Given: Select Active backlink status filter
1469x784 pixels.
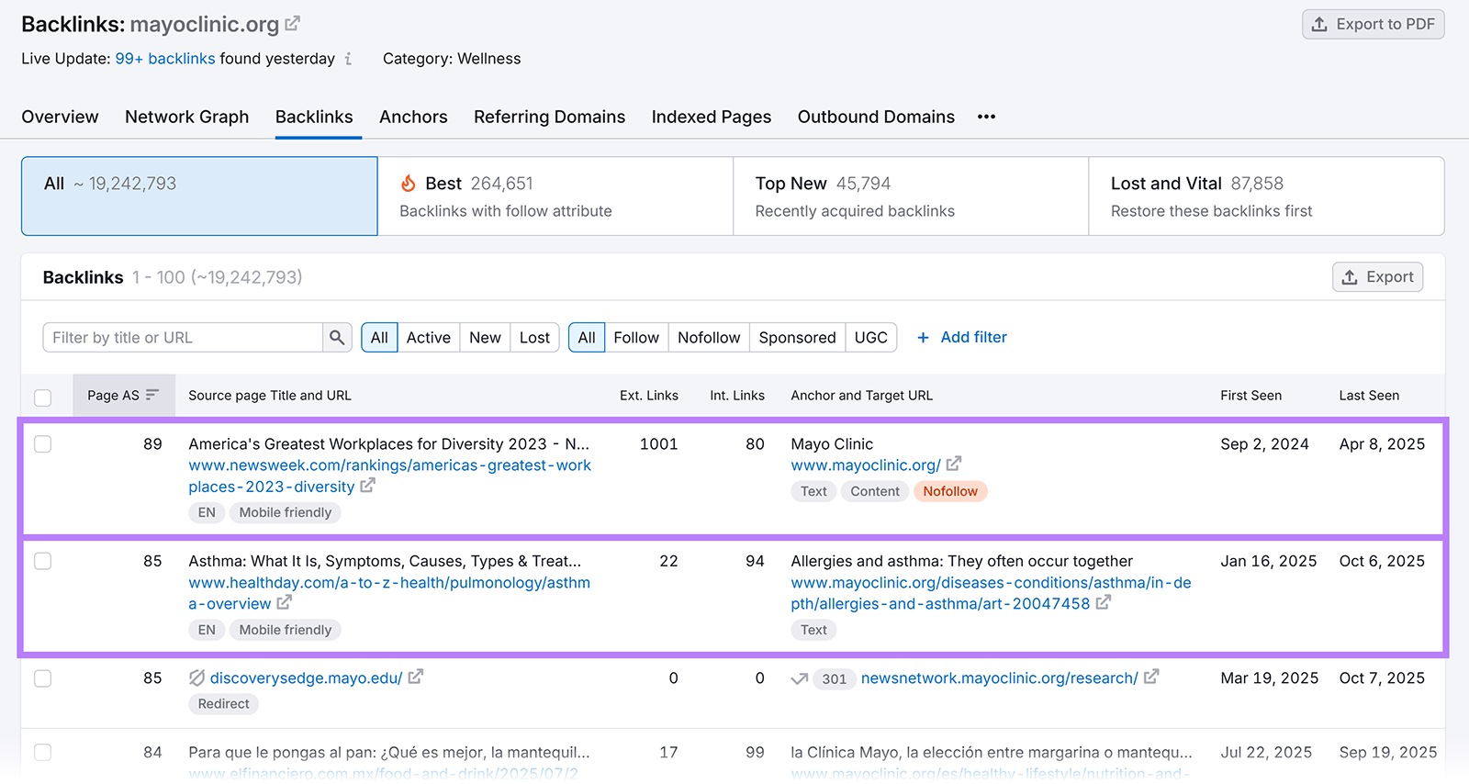Looking at the screenshot, I should point(428,338).
